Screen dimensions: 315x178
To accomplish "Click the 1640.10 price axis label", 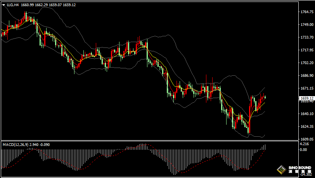I will coord(307,114).
